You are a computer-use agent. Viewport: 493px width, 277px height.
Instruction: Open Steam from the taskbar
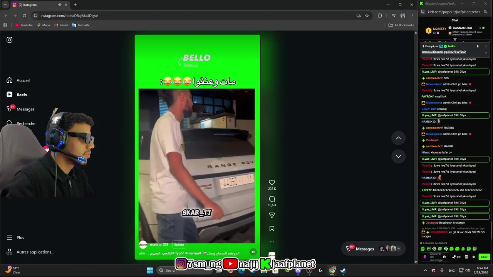tap(343, 270)
